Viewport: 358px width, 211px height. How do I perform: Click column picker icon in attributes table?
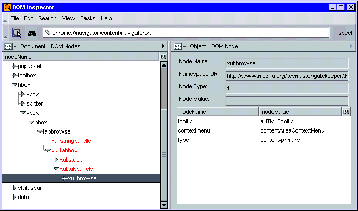point(347,112)
